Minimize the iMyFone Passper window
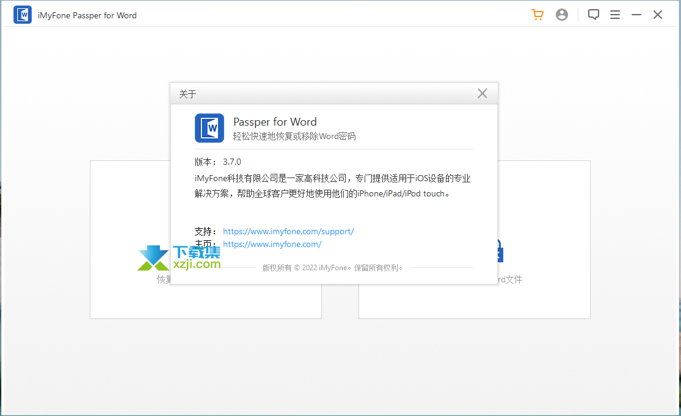Viewport: 681px width, 416px height. click(x=636, y=15)
